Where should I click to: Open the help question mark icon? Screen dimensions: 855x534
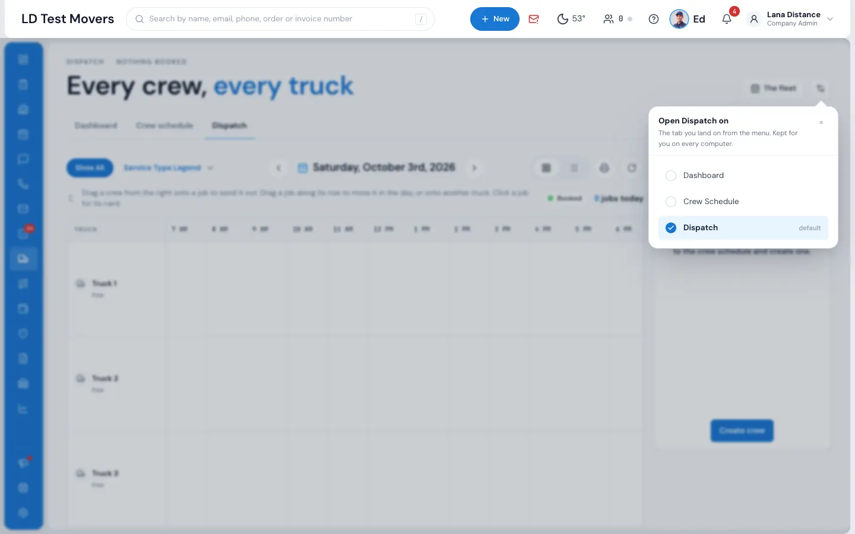pyautogui.click(x=654, y=19)
